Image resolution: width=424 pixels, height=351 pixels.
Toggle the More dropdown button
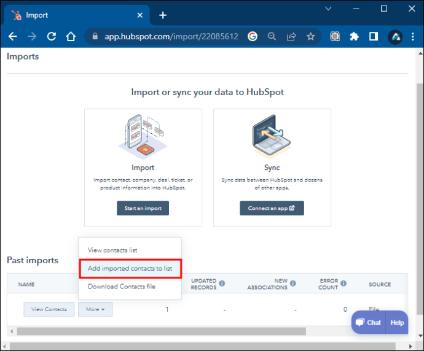click(95, 309)
